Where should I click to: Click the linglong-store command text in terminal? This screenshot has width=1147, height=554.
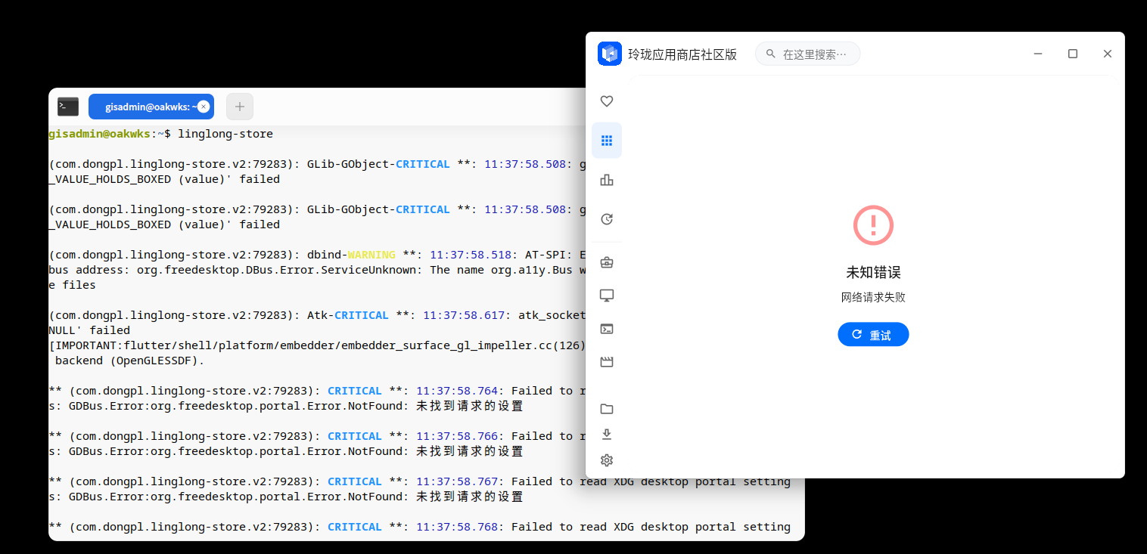tap(225, 134)
